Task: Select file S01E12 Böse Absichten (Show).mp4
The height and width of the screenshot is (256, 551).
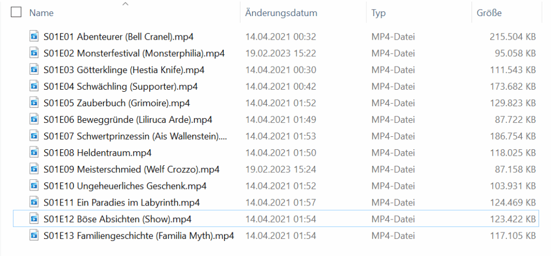Action: pyautogui.click(x=117, y=219)
